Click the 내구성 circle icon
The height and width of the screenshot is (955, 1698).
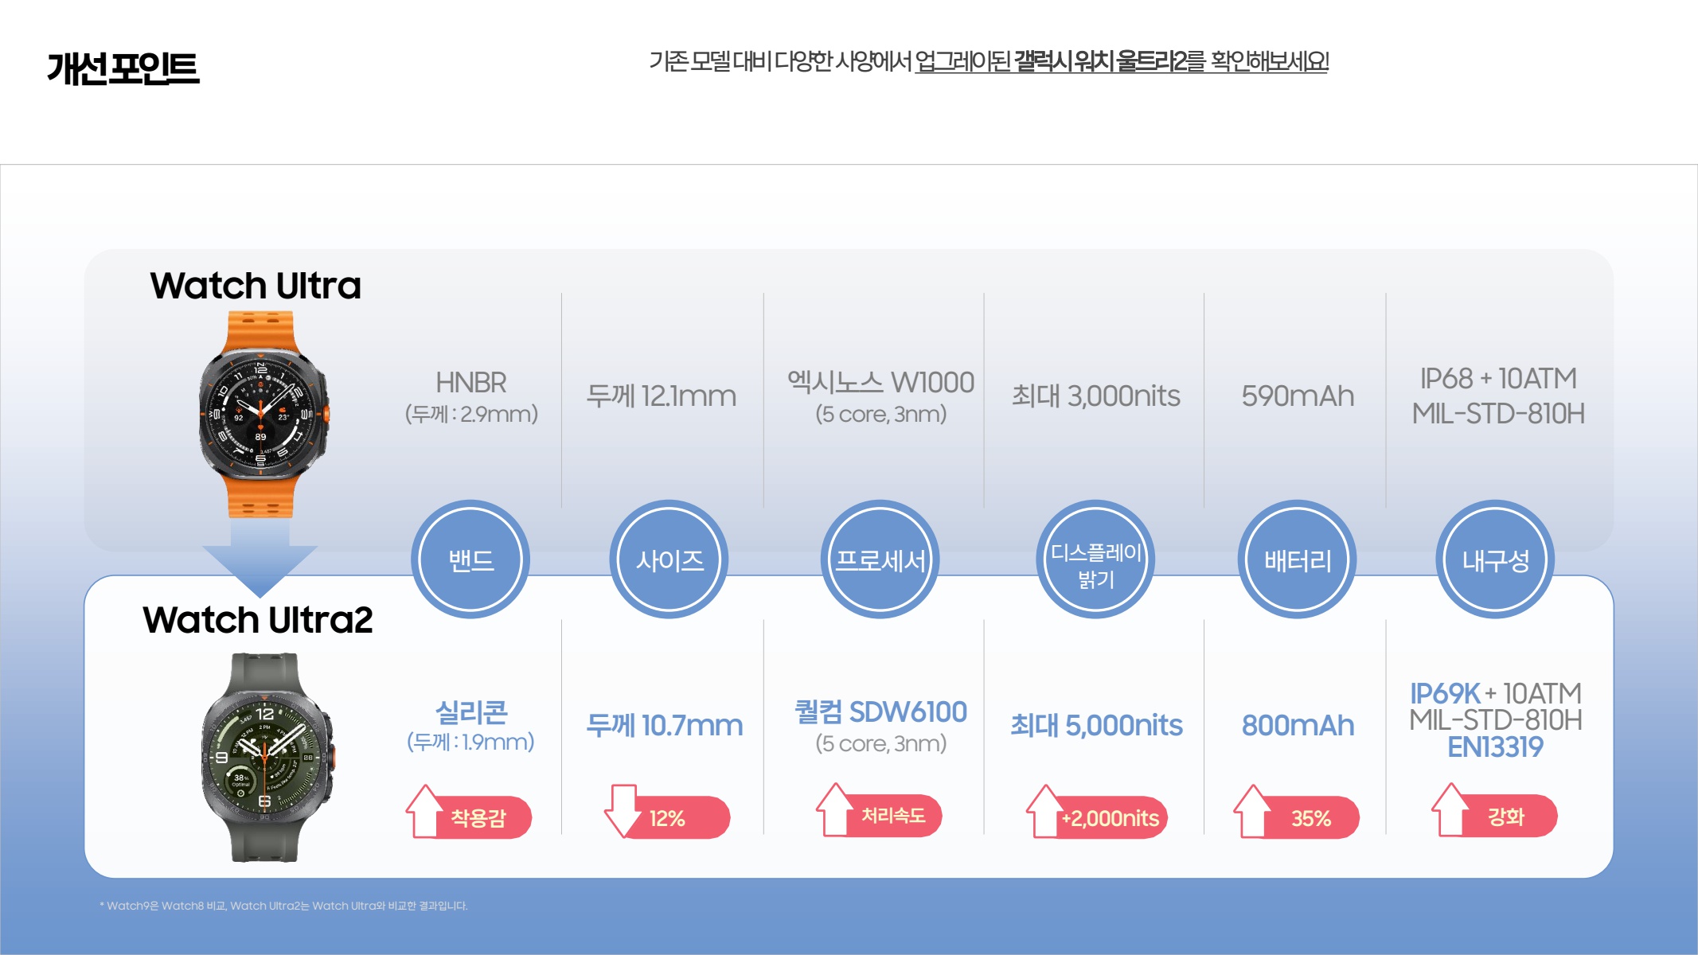(1495, 559)
